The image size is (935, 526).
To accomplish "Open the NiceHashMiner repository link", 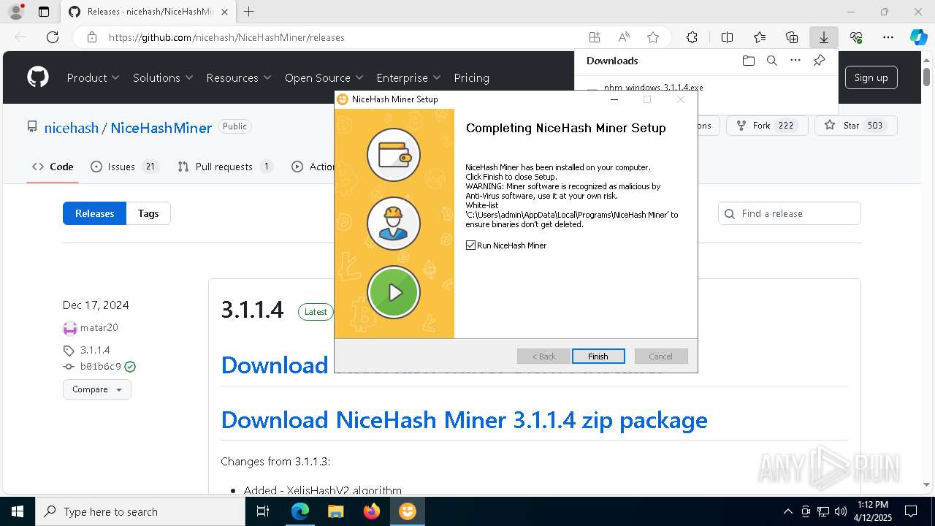I will pos(161,128).
